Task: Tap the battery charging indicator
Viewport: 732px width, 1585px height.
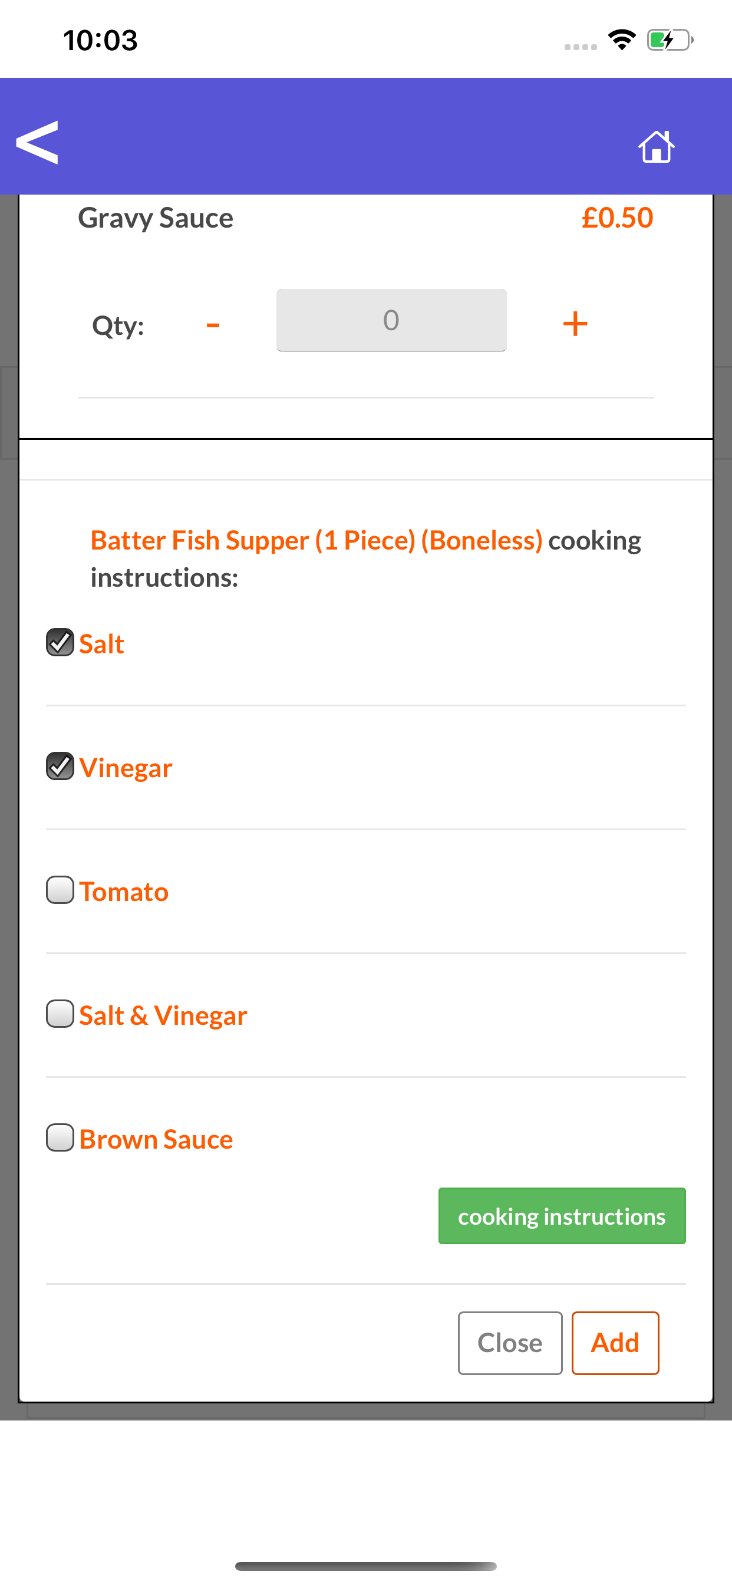Action: tap(670, 40)
